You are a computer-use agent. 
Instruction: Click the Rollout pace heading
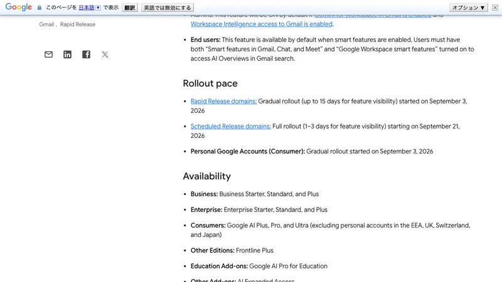(x=210, y=83)
